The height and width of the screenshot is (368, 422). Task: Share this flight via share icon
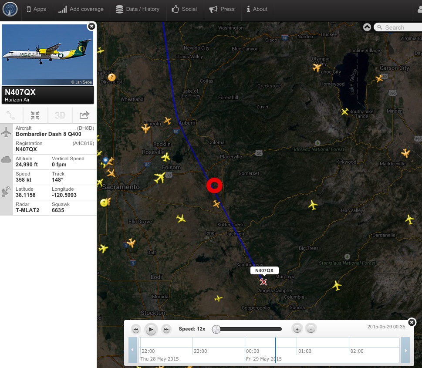tap(84, 115)
